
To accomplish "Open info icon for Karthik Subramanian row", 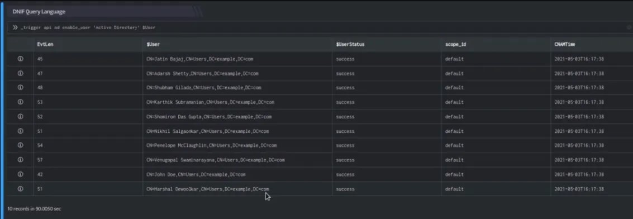I will click(x=20, y=102).
